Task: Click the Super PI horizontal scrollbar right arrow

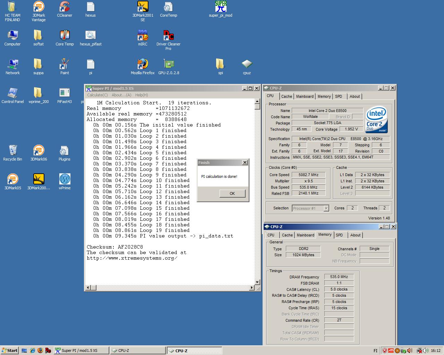Action: coord(252,287)
